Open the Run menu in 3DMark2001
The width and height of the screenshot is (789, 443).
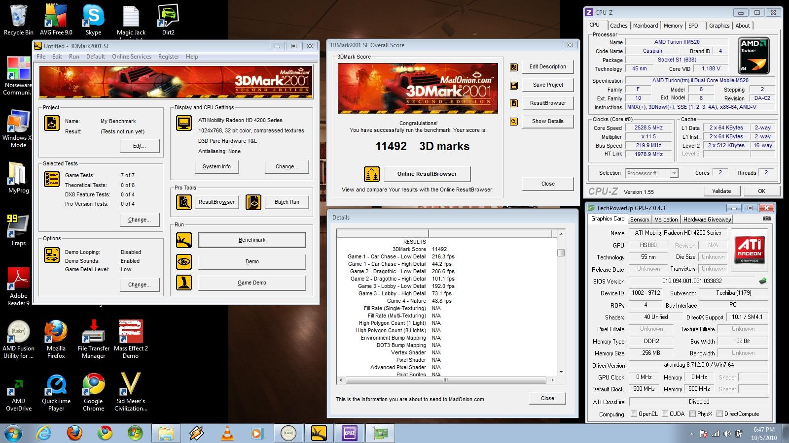[x=74, y=57]
